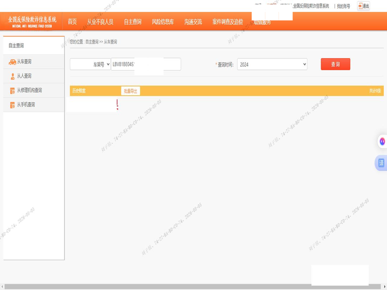Open the 我的账号 link
Viewport: 387px width, 290px height.
point(343,6)
